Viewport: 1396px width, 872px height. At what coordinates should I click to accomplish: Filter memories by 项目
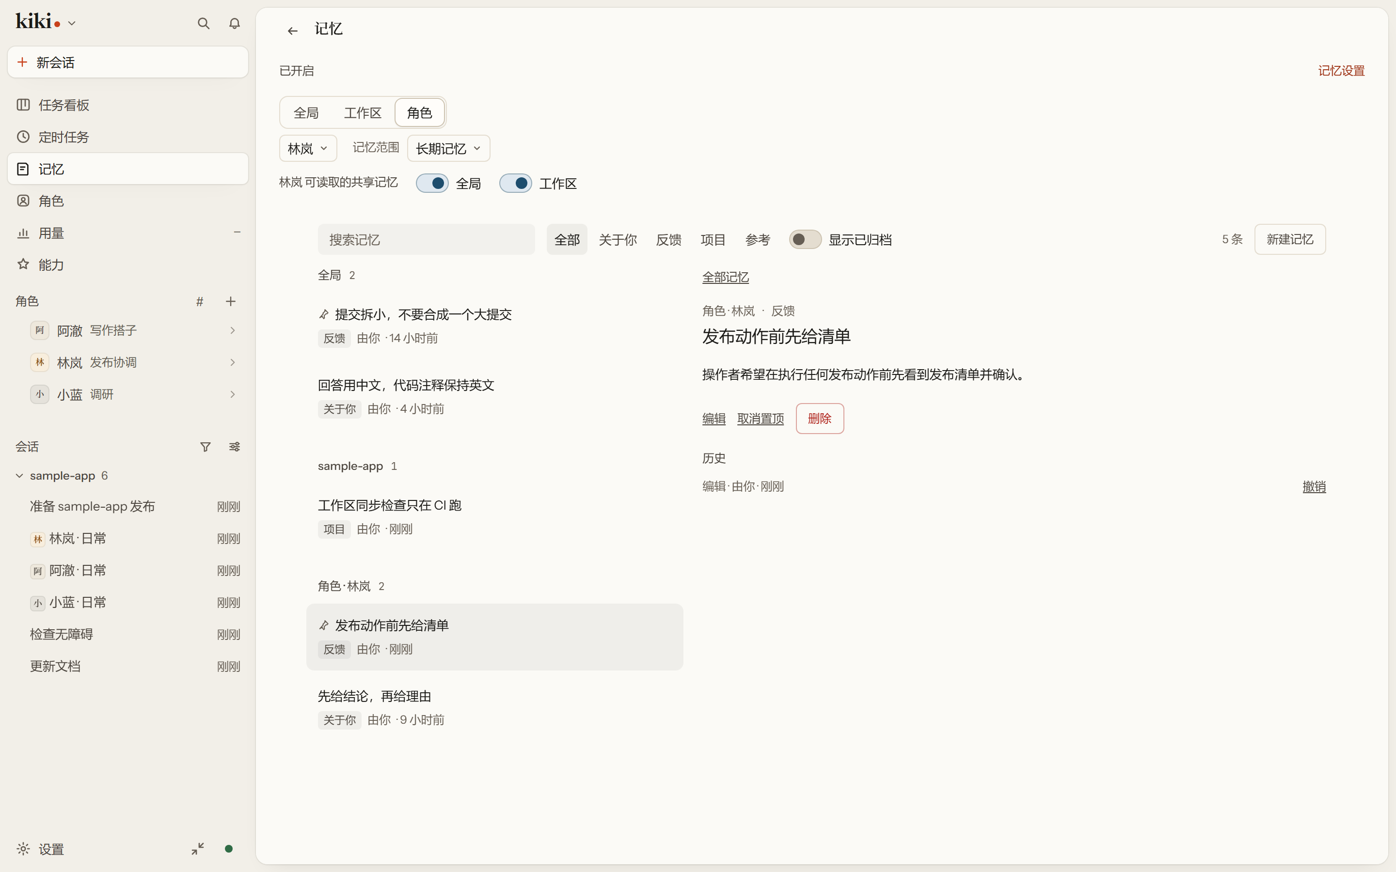713,239
